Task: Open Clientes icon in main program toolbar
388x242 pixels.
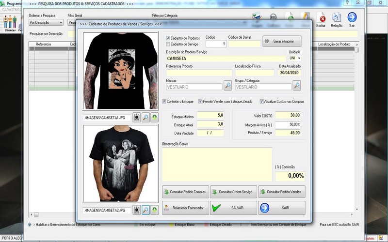Action: click(x=10, y=23)
